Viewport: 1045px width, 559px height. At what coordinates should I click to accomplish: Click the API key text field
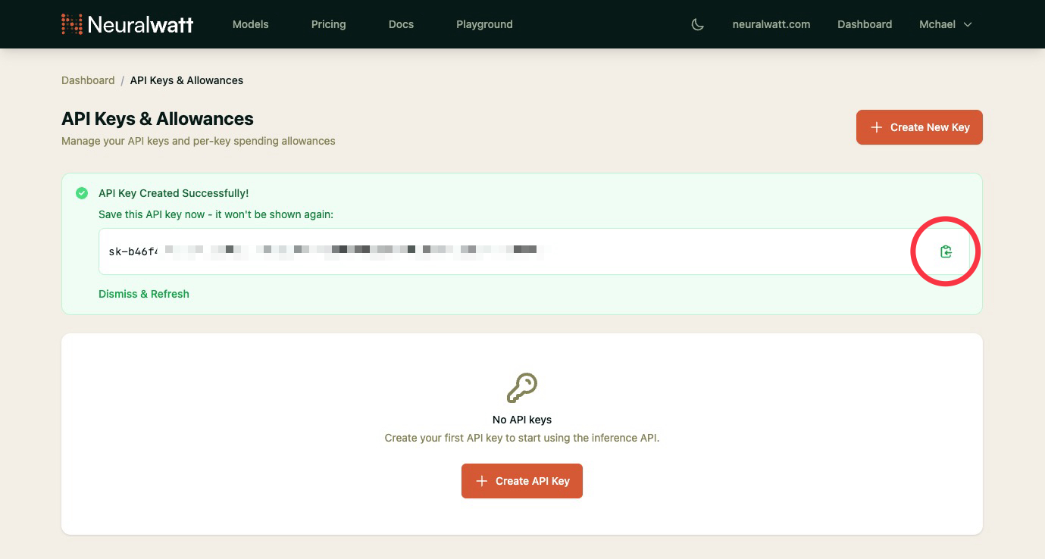coord(533,251)
